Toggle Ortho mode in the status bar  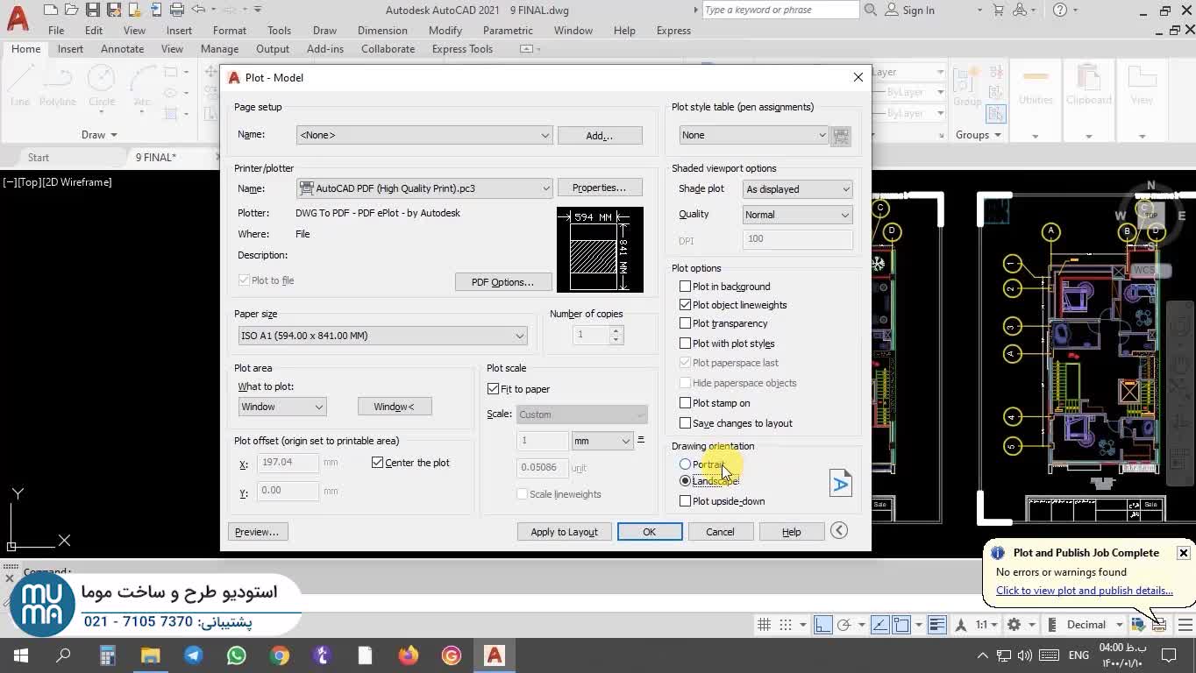click(822, 625)
